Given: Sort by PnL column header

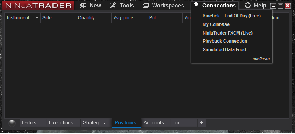Looking at the screenshot, I should tap(165, 18).
